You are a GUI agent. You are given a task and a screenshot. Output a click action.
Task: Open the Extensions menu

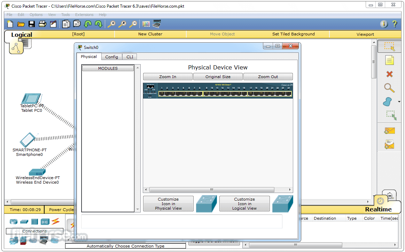(84, 15)
